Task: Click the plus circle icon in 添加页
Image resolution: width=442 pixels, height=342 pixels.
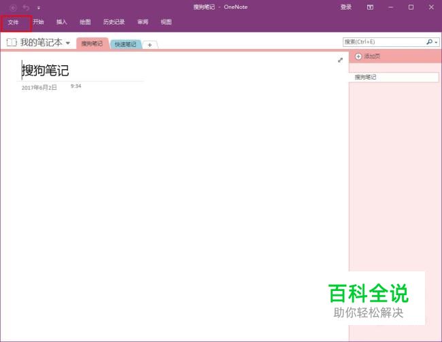Action: tap(358, 56)
